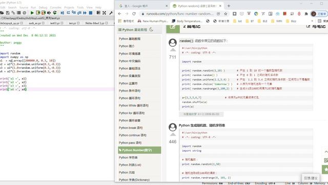
Task: Open Python continue 语句 sidebar link
Action: click(x=132, y=135)
